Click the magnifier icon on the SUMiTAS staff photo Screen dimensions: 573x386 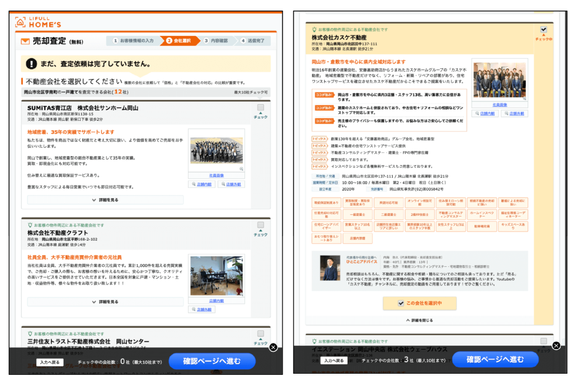tap(242, 169)
